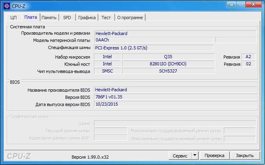This screenshot has width=265, height=165.
Task: Open the Память tab
Action: 49,18
